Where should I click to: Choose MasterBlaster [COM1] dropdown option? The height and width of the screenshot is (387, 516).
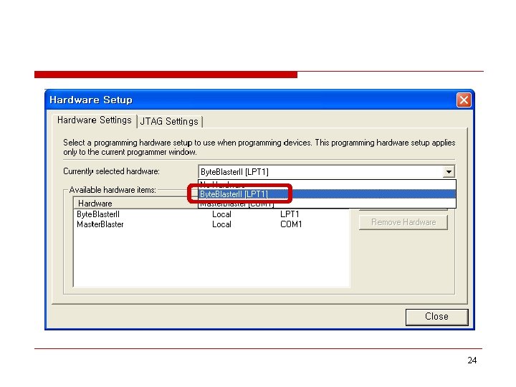pos(327,204)
